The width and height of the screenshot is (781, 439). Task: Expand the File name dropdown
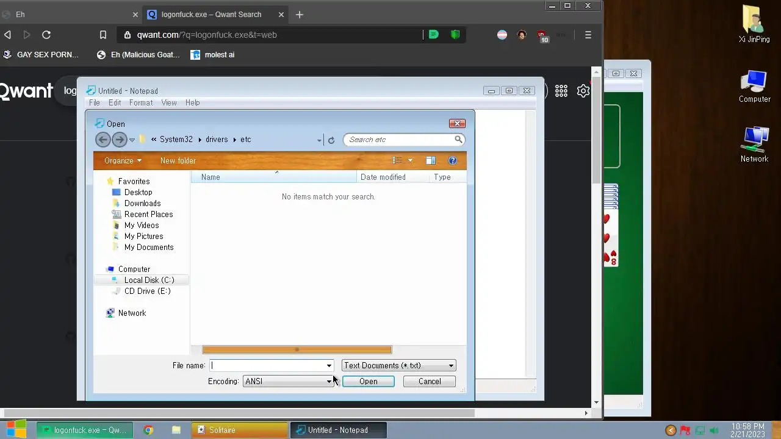click(329, 366)
